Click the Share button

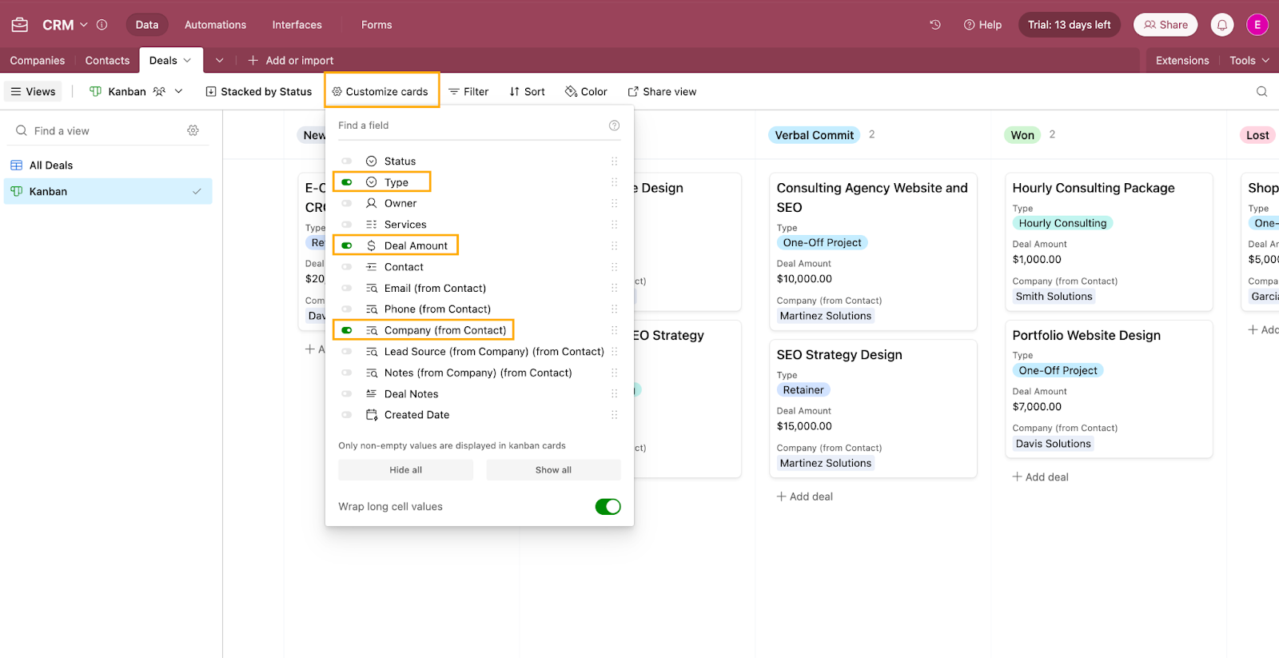click(x=1165, y=25)
